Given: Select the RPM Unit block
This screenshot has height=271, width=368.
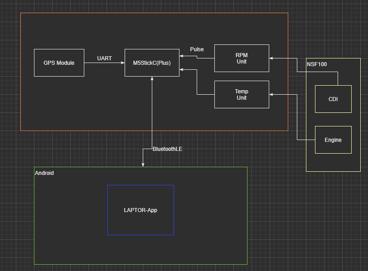Looking at the screenshot, I should pyautogui.click(x=242, y=58).
